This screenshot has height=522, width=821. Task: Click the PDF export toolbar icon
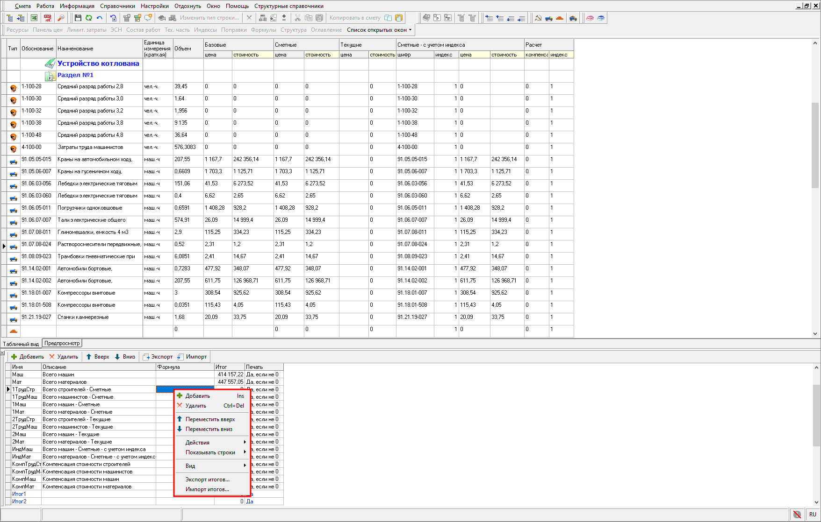click(48, 18)
